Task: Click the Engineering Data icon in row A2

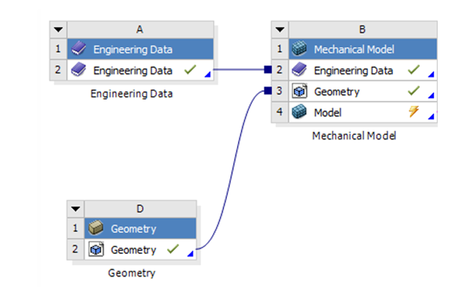Action: pos(79,70)
